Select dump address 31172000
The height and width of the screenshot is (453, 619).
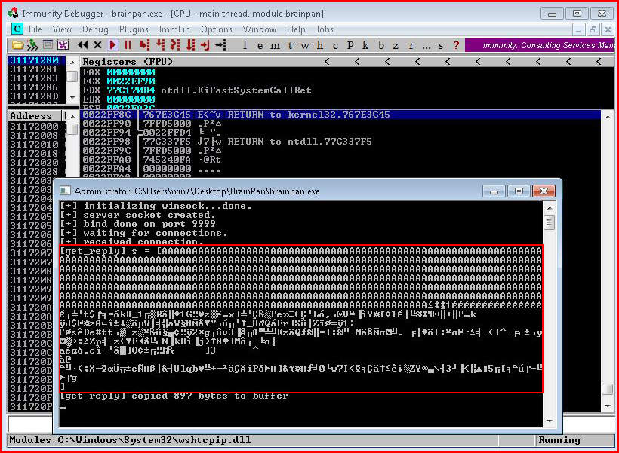[x=34, y=127]
